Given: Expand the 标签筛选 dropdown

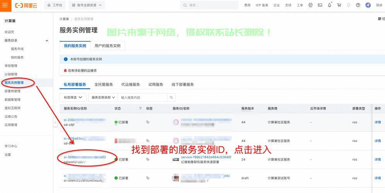Looking at the screenshot, I should (73, 98).
